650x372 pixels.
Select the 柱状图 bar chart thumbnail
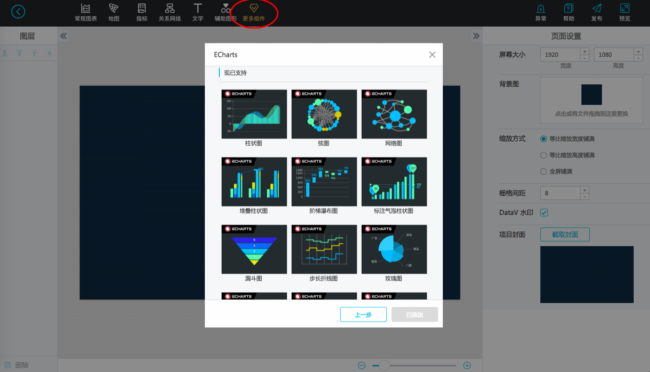pos(254,114)
